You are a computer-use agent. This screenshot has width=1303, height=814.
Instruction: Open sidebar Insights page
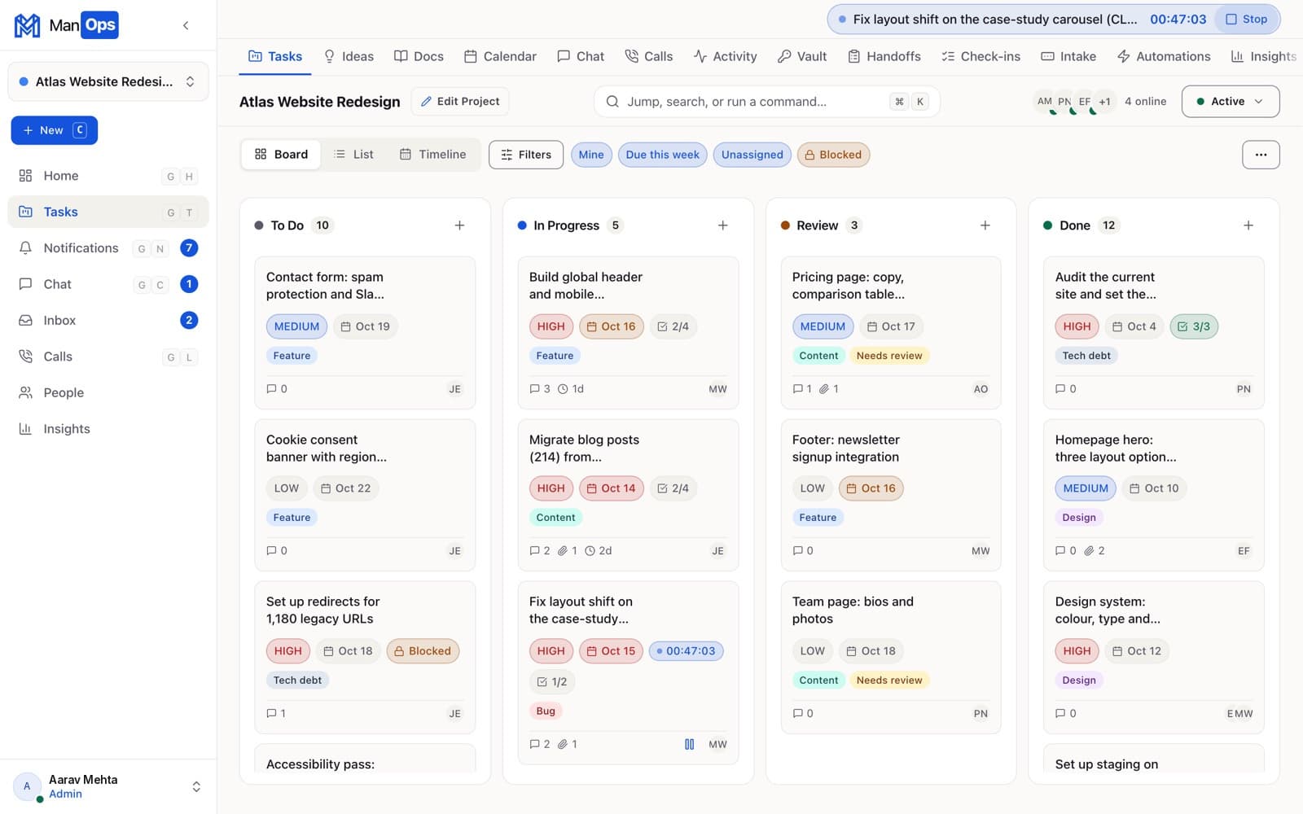108,429
